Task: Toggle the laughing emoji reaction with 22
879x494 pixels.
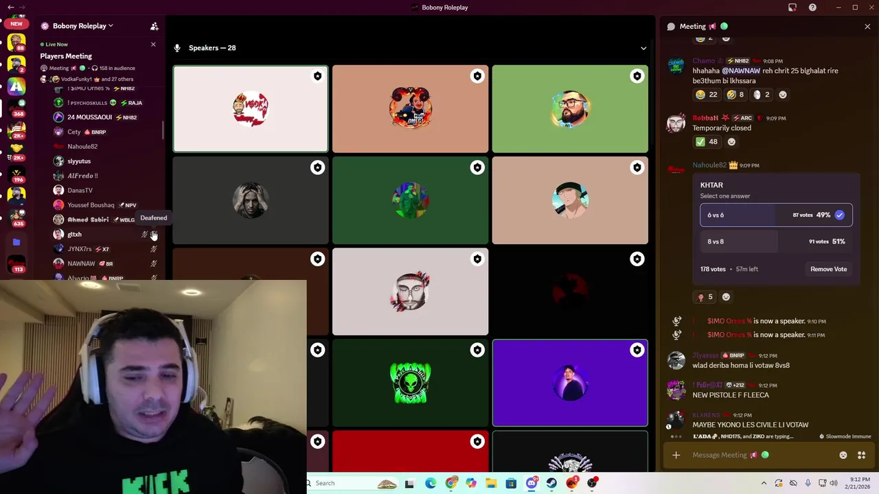Action: tap(706, 95)
